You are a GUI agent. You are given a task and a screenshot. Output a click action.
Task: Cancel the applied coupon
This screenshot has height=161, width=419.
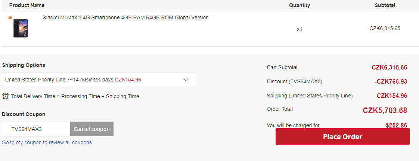click(x=91, y=129)
